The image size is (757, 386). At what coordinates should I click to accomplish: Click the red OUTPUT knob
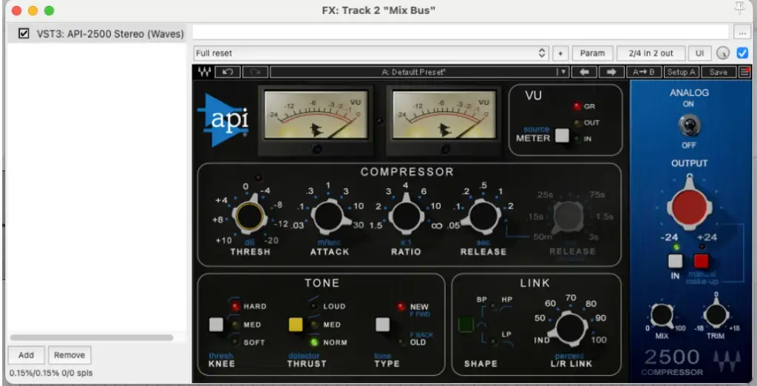(x=689, y=207)
